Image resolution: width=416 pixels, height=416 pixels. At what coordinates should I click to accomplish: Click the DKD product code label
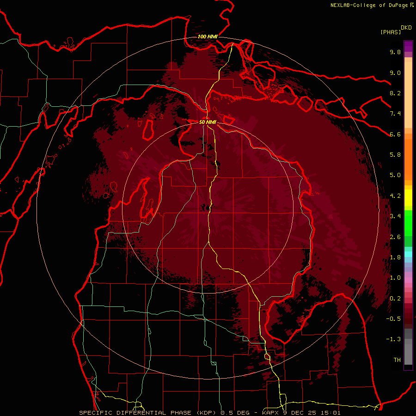[x=406, y=28]
